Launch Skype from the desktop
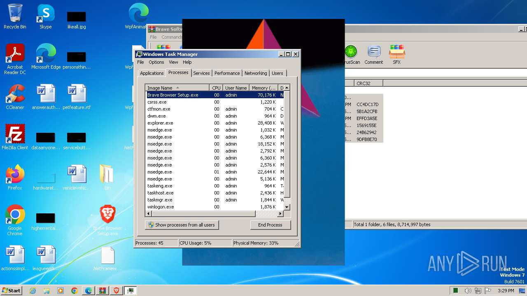The image size is (527, 296). (x=46, y=16)
